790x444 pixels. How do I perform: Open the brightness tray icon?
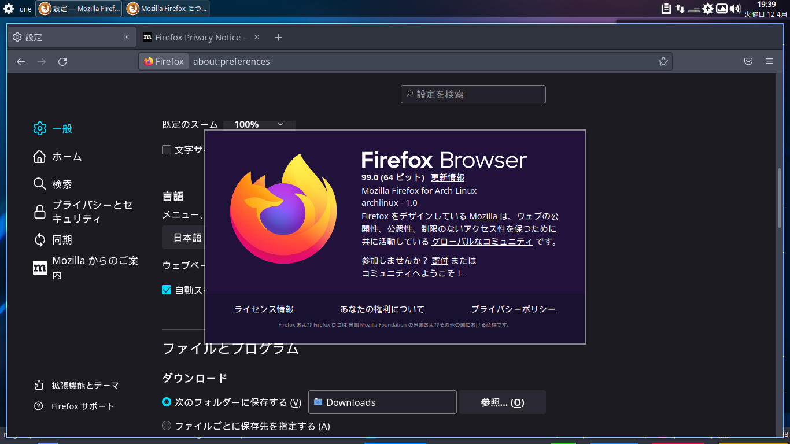(x=708, y=9)
